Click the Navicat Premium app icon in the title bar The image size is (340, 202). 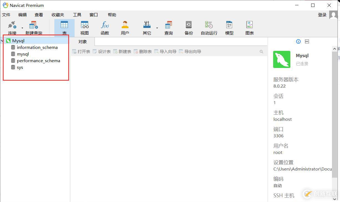5,5
